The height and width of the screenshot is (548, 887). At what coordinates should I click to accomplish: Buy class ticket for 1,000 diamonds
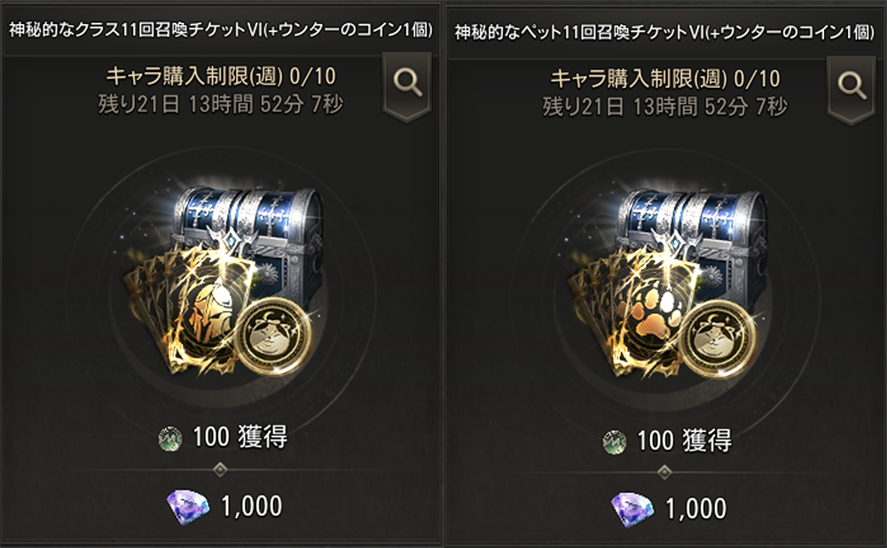click(x=224, y=506)
